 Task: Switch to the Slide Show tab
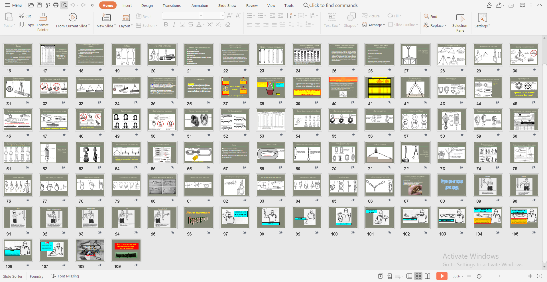tap(227, 5)
